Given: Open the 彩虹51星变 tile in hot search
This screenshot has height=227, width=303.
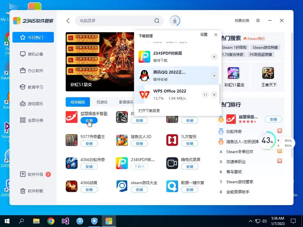Looking at the screenshot, I should tap(234, 77).
